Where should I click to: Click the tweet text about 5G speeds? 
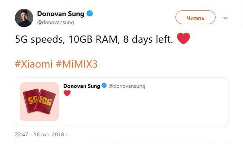[x=94, y=39]
